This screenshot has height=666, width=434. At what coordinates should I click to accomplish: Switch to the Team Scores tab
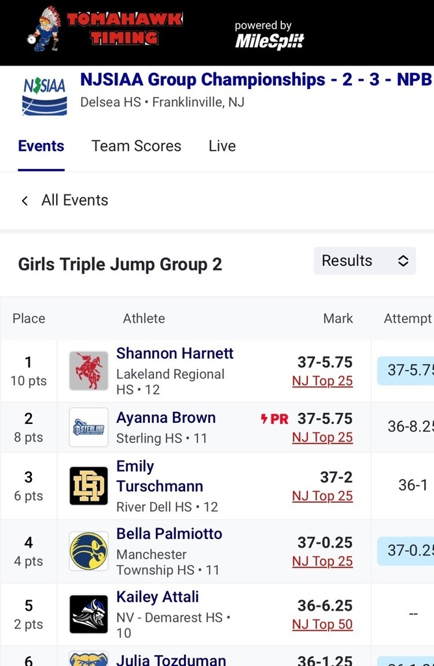pyautogui.click(x=136, y=146)
